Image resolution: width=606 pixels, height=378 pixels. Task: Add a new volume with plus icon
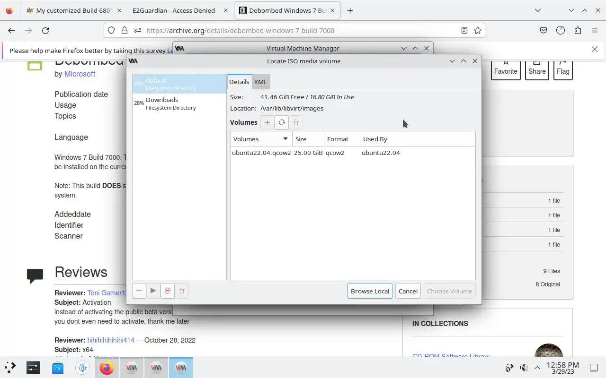click(267, 122)
